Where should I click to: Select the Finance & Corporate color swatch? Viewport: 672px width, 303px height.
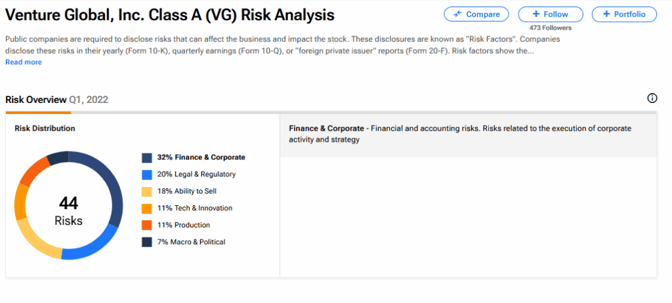[147, 157]
